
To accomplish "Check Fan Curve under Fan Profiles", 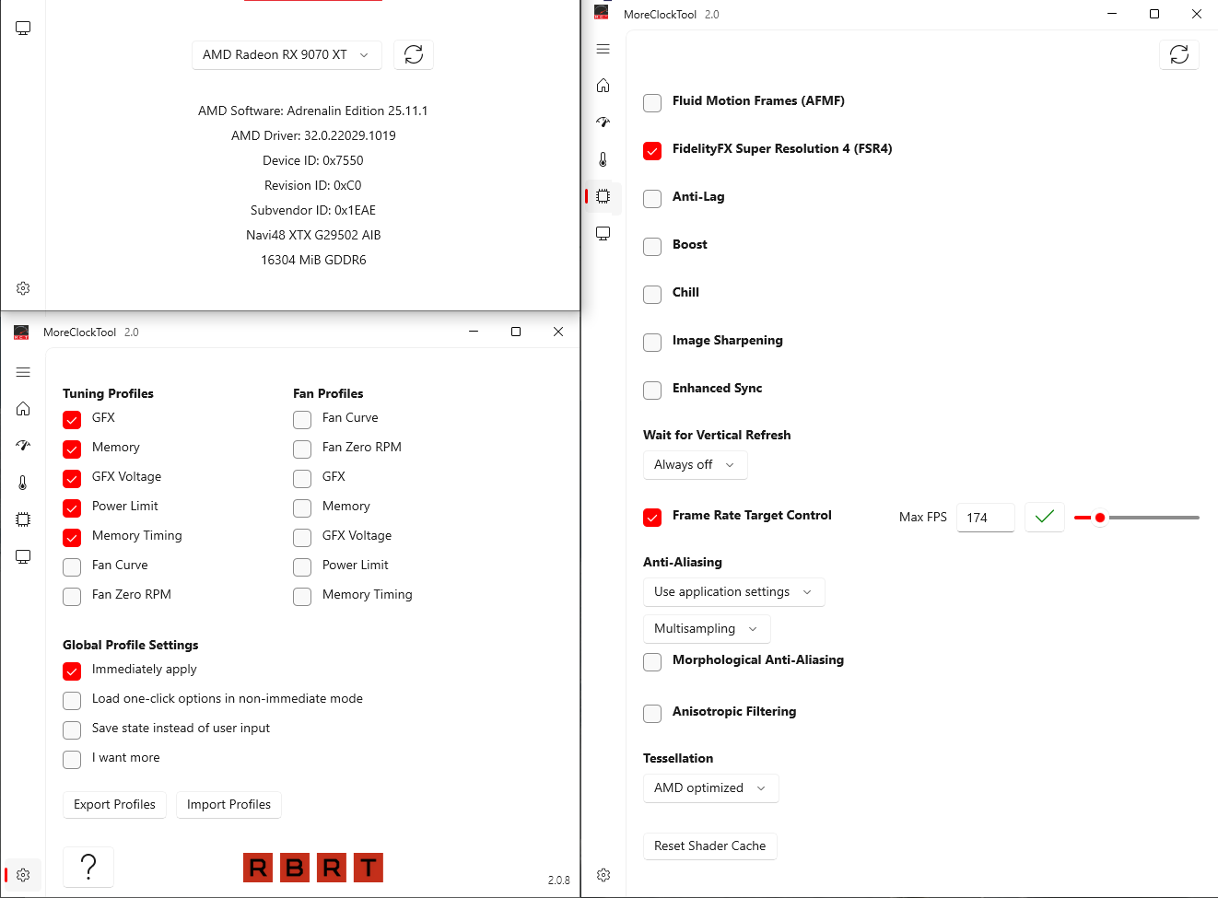I will pyautogui.click(x=302, y=419).
